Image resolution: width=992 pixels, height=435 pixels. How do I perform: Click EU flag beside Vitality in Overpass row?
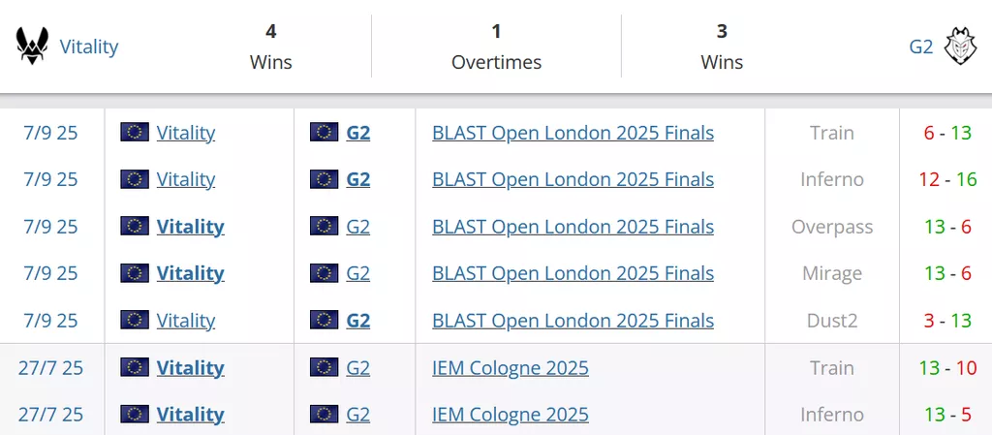click(135, 227)
